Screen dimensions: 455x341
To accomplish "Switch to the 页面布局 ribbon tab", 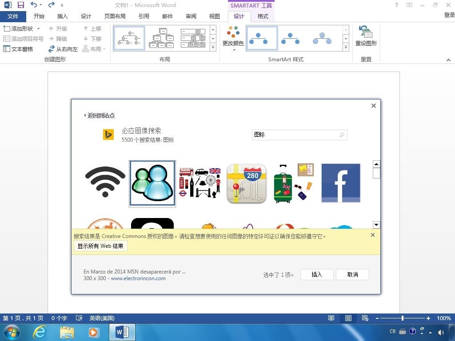I will (x=115, y=16).
